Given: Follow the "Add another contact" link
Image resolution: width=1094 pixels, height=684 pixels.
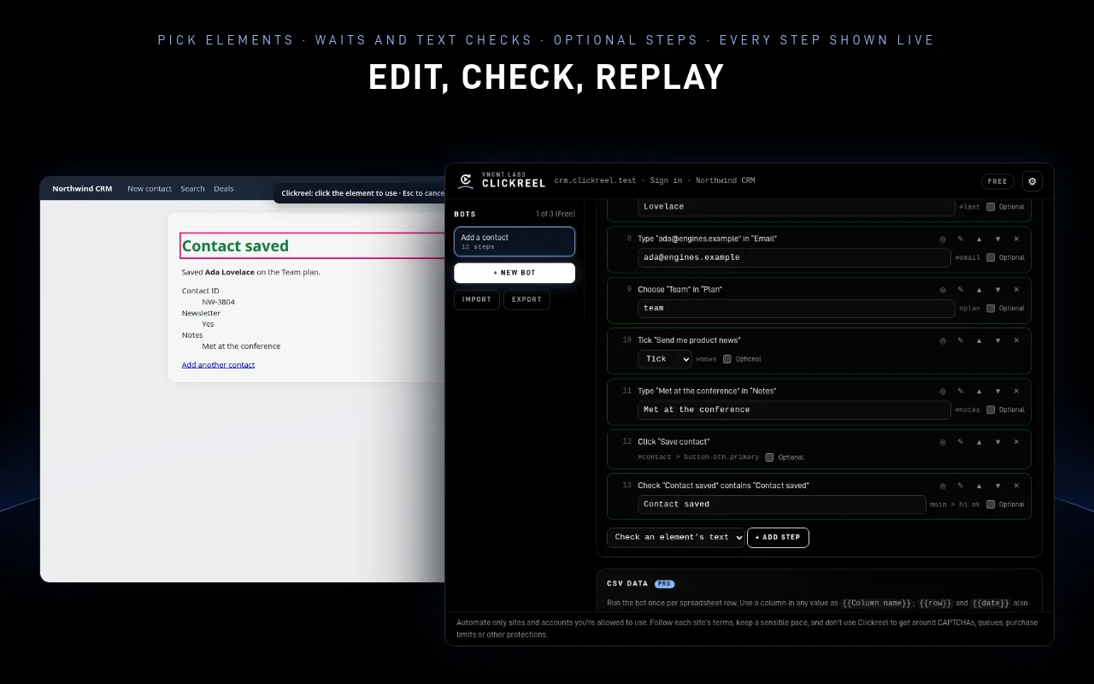Looking at the screenshot, I should 218,365.
